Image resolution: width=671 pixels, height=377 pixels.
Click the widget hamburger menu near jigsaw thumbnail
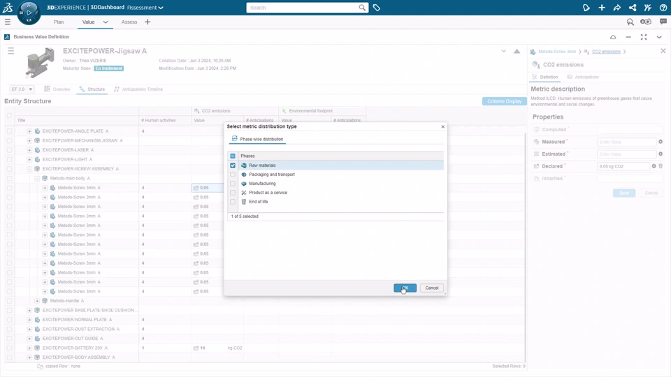pyautogui.click(x=10, y=51)
